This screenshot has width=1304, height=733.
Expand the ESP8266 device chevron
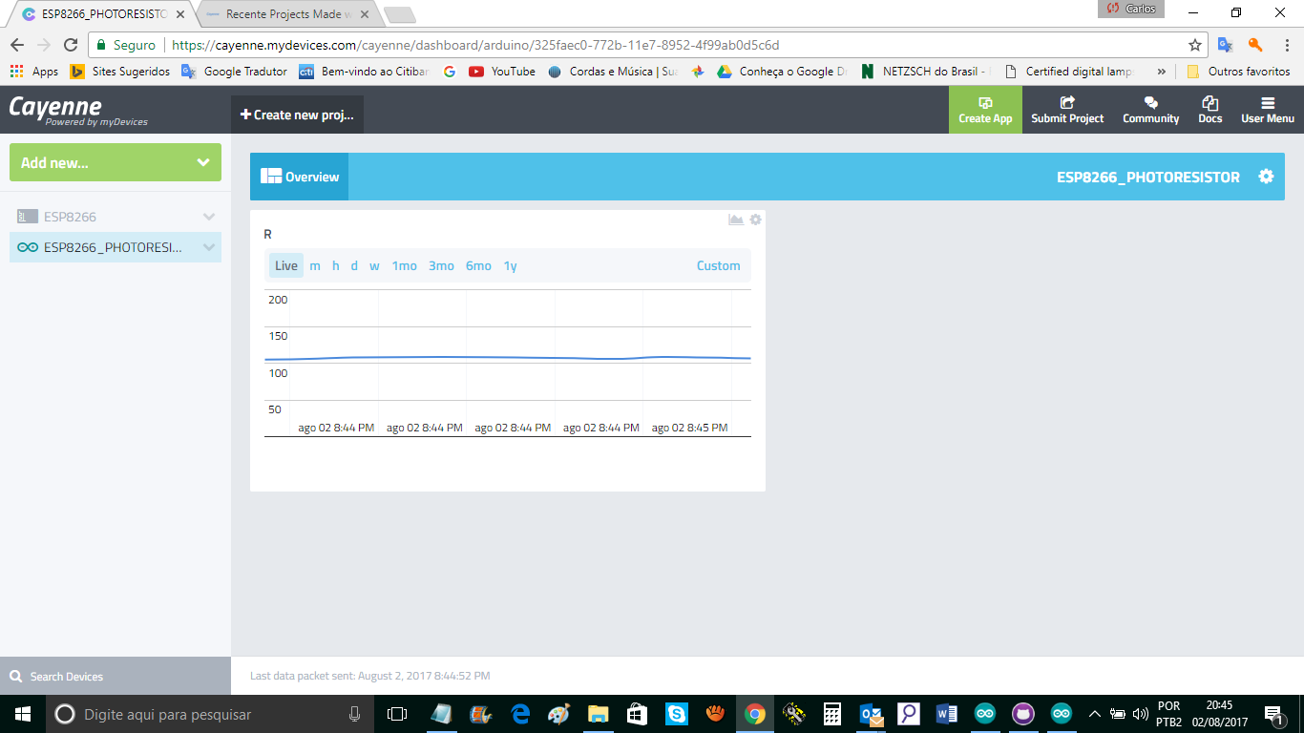coord(209,217)
